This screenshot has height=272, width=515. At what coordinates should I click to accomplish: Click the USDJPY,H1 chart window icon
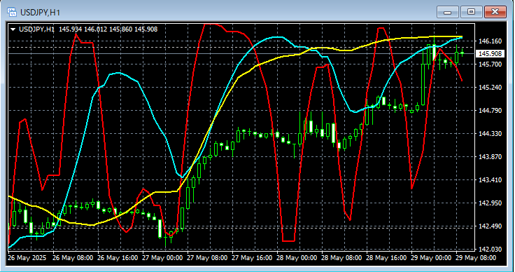pyautogui.click(x=12, y=12)
